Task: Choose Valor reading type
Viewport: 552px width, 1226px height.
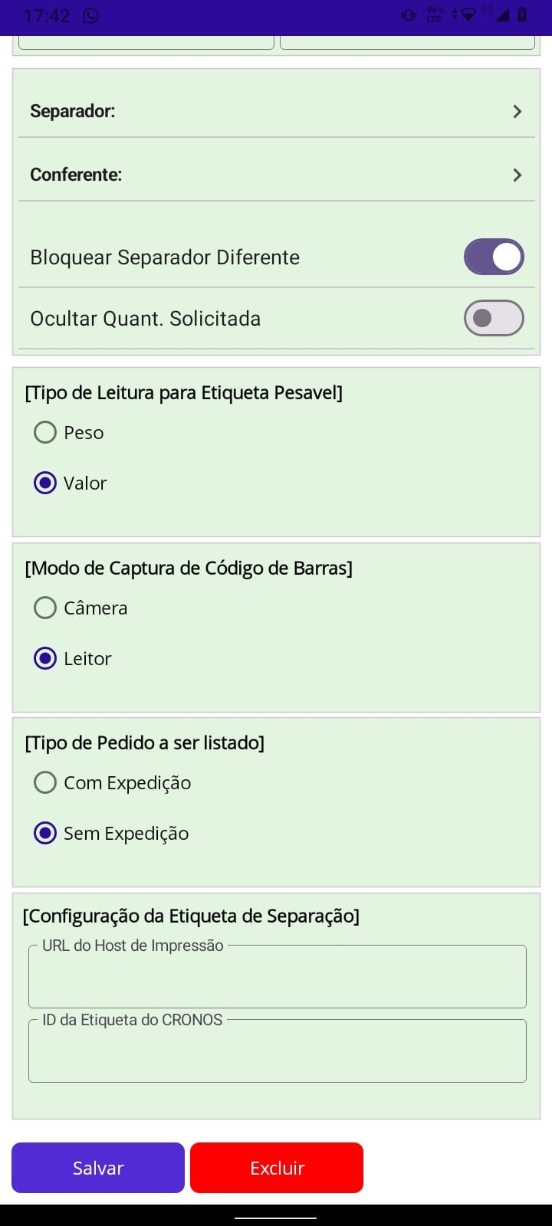Action: (x=45, y=484)
